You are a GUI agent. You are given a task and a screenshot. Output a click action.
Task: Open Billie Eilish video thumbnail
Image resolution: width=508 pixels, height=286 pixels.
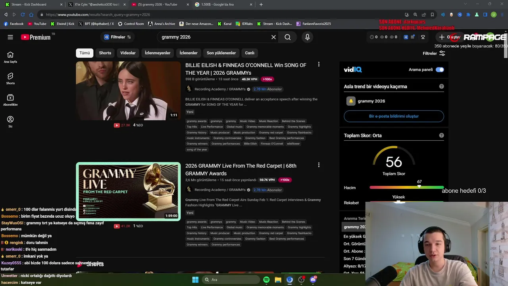[x=128, y=91]
